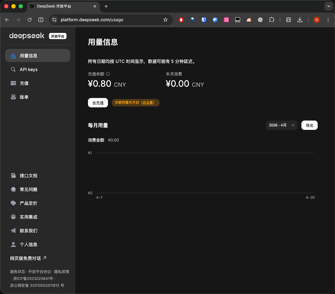The height and width of the screenshot is (294, 335).
Task: Open 网页版免费对话 external link
Action: (28, 258)
